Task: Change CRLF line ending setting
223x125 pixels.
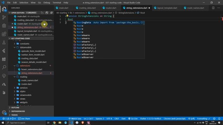Action: point(116,119)
